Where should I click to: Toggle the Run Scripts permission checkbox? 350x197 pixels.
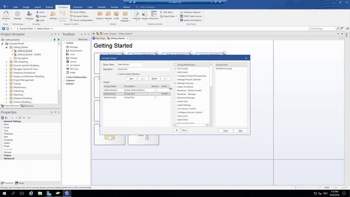175,68
